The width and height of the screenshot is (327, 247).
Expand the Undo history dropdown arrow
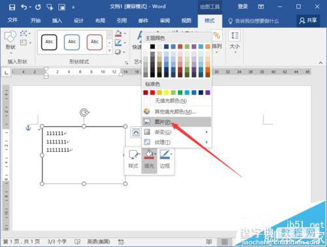click(30, 7)
